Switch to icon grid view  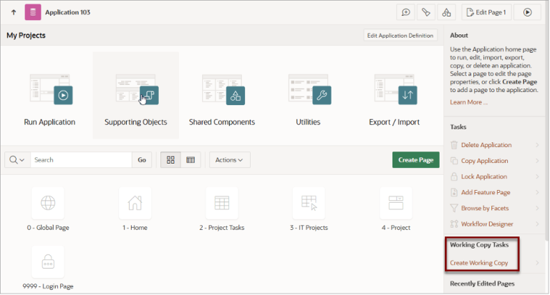170,160
